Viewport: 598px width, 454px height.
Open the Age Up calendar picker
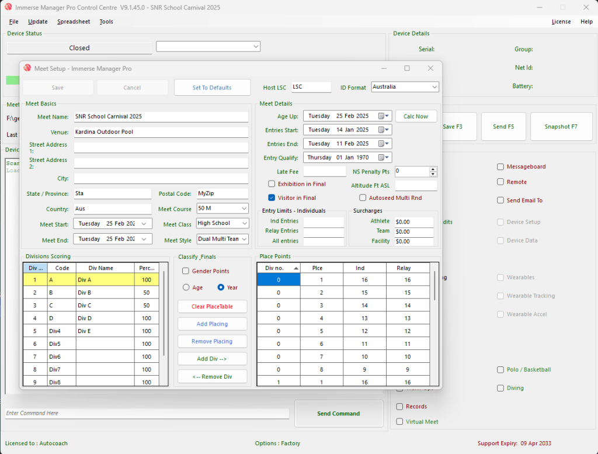pyautogui.click(x=383, y=116)
